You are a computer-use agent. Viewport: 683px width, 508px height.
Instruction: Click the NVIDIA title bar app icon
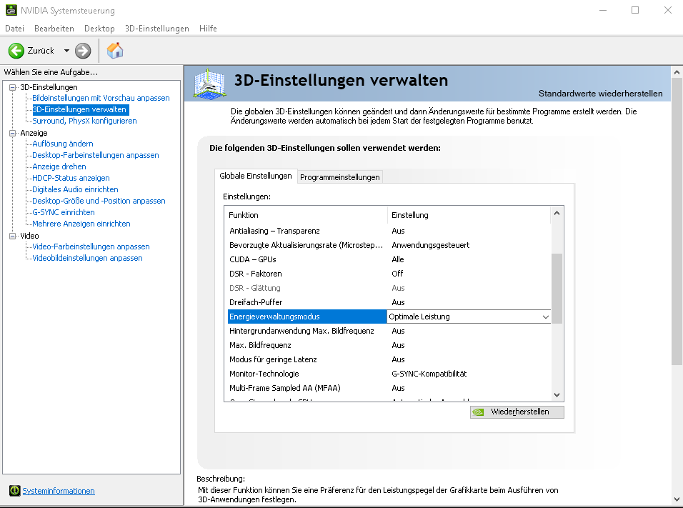pyautogui.click(x=11, y=10)
